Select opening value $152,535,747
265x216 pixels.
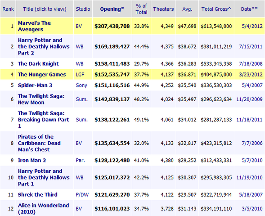click(112, 75)
